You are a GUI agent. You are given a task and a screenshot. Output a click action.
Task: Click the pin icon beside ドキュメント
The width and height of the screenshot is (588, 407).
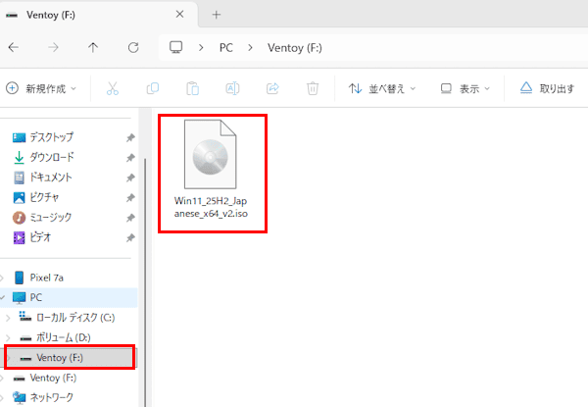pyautogui.click(x=130, y=178)
